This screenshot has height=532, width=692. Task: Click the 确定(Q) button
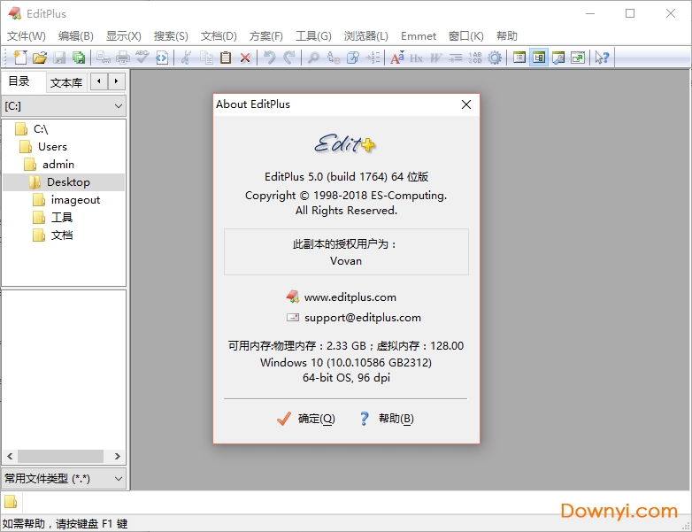pos(305,418)
